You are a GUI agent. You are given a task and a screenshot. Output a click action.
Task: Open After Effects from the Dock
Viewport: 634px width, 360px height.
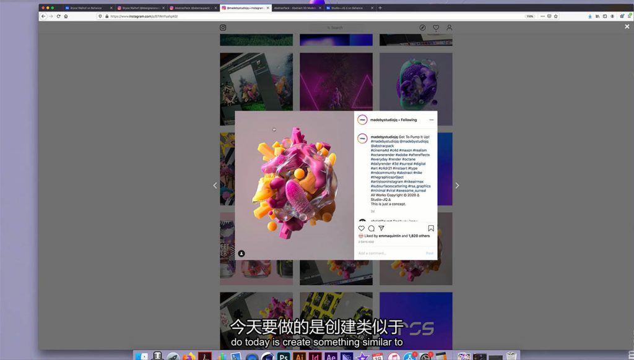pyautogui.click(x=331, y=356)
